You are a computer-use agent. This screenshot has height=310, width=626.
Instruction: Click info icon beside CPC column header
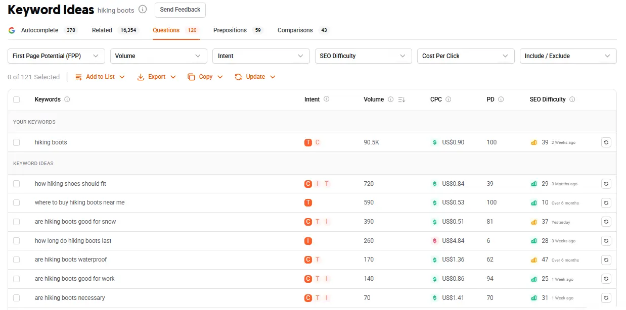tap(448, 99)
